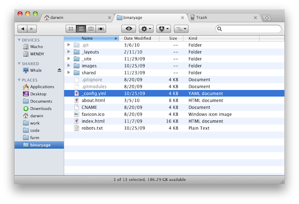Open Applications in the sidebar
Screen dimensions: 299x204
[x=42, y=87]
